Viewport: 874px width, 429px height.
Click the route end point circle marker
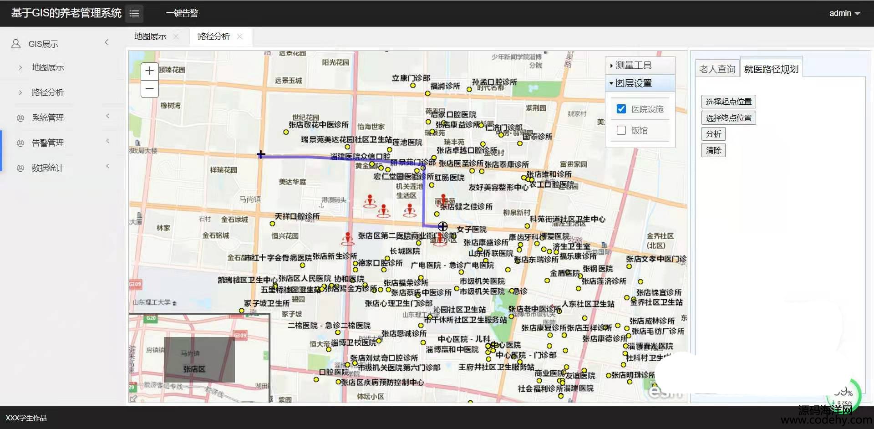pyautogui.click(x=442, y=226)
